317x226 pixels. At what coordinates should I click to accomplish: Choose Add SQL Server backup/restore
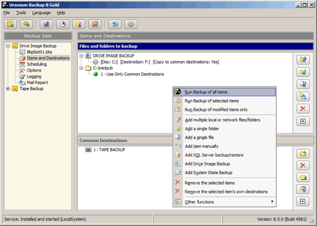point(225,155)
